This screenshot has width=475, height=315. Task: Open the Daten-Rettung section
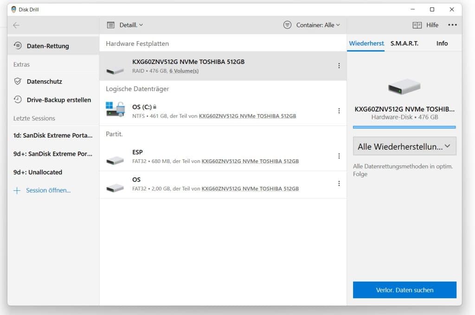coord(53,46)
